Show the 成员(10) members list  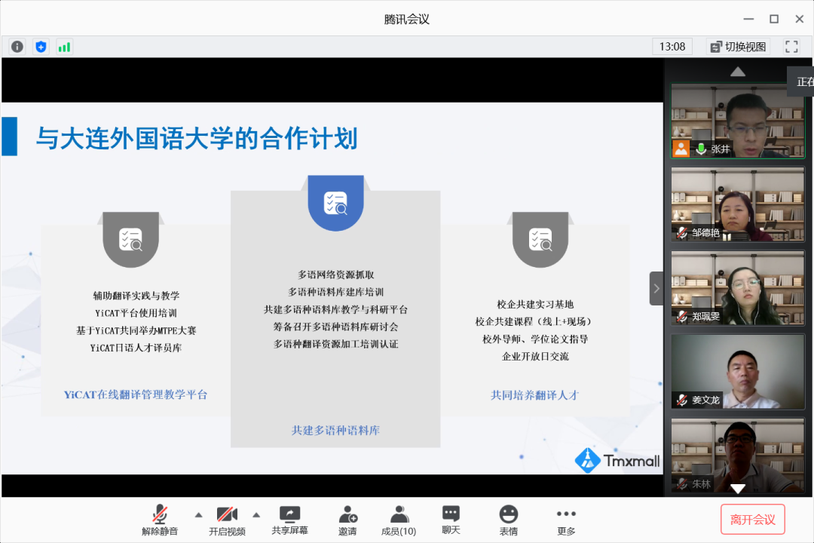[399, 520]
